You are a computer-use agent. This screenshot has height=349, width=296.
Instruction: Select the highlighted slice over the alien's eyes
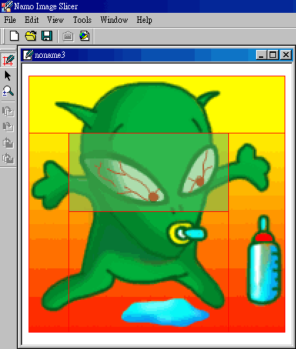pos(148,172)
